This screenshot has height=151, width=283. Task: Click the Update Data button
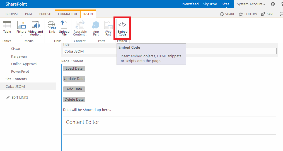(x=74, y=79)
